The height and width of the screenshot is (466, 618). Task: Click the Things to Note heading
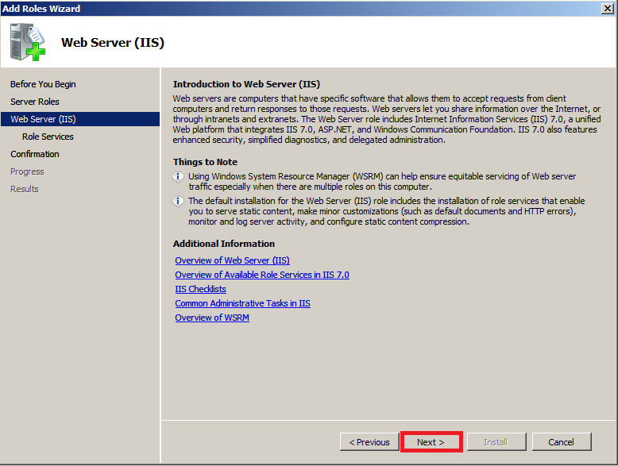pos(205,162)
